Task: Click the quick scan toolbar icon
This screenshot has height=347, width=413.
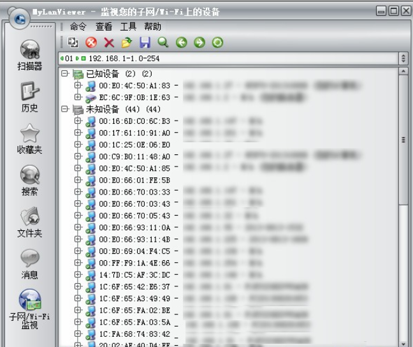Action: (x=73, y=43)
